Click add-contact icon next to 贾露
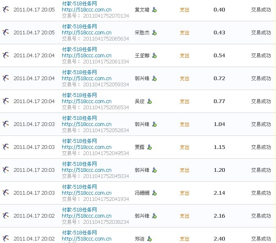The width and height of the screenshot is (276, 243). pos(149,147)
